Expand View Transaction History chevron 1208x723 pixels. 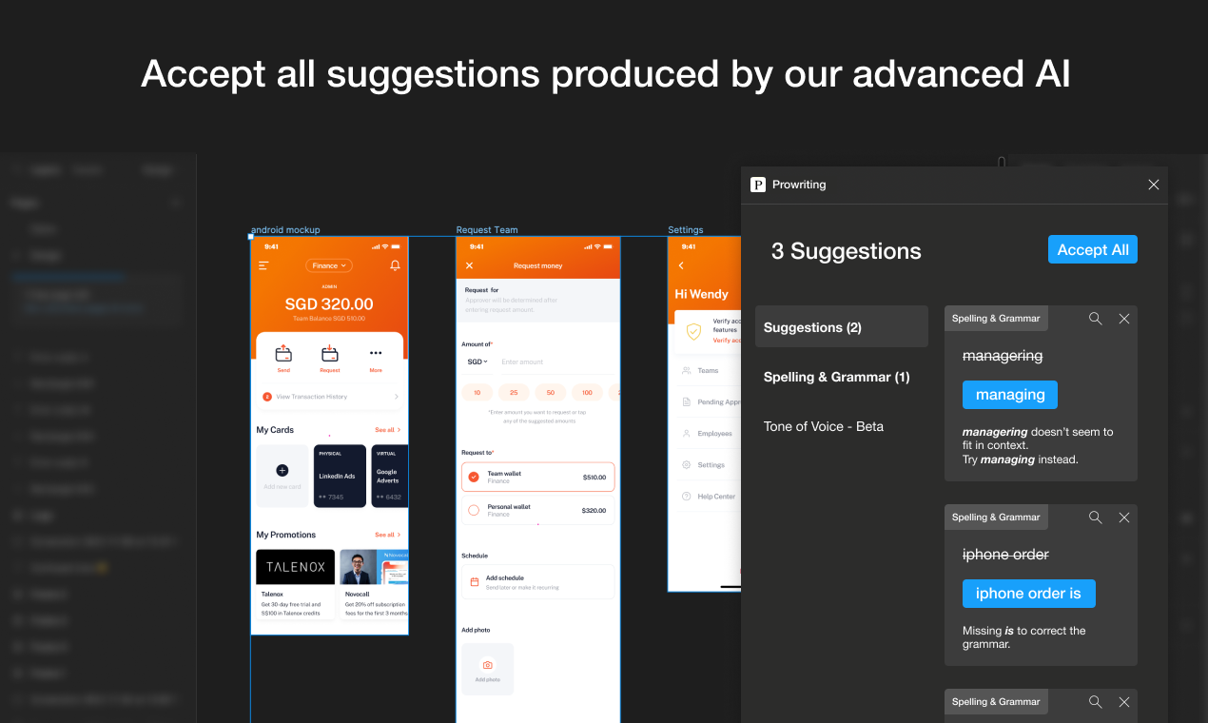[x=397, y=397]
